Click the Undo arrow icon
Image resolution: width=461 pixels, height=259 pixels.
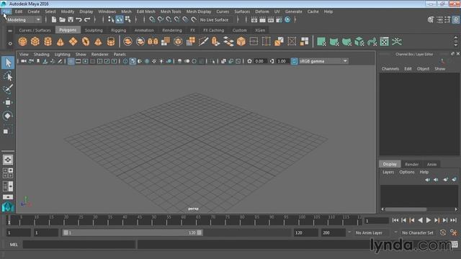point(79,19)
